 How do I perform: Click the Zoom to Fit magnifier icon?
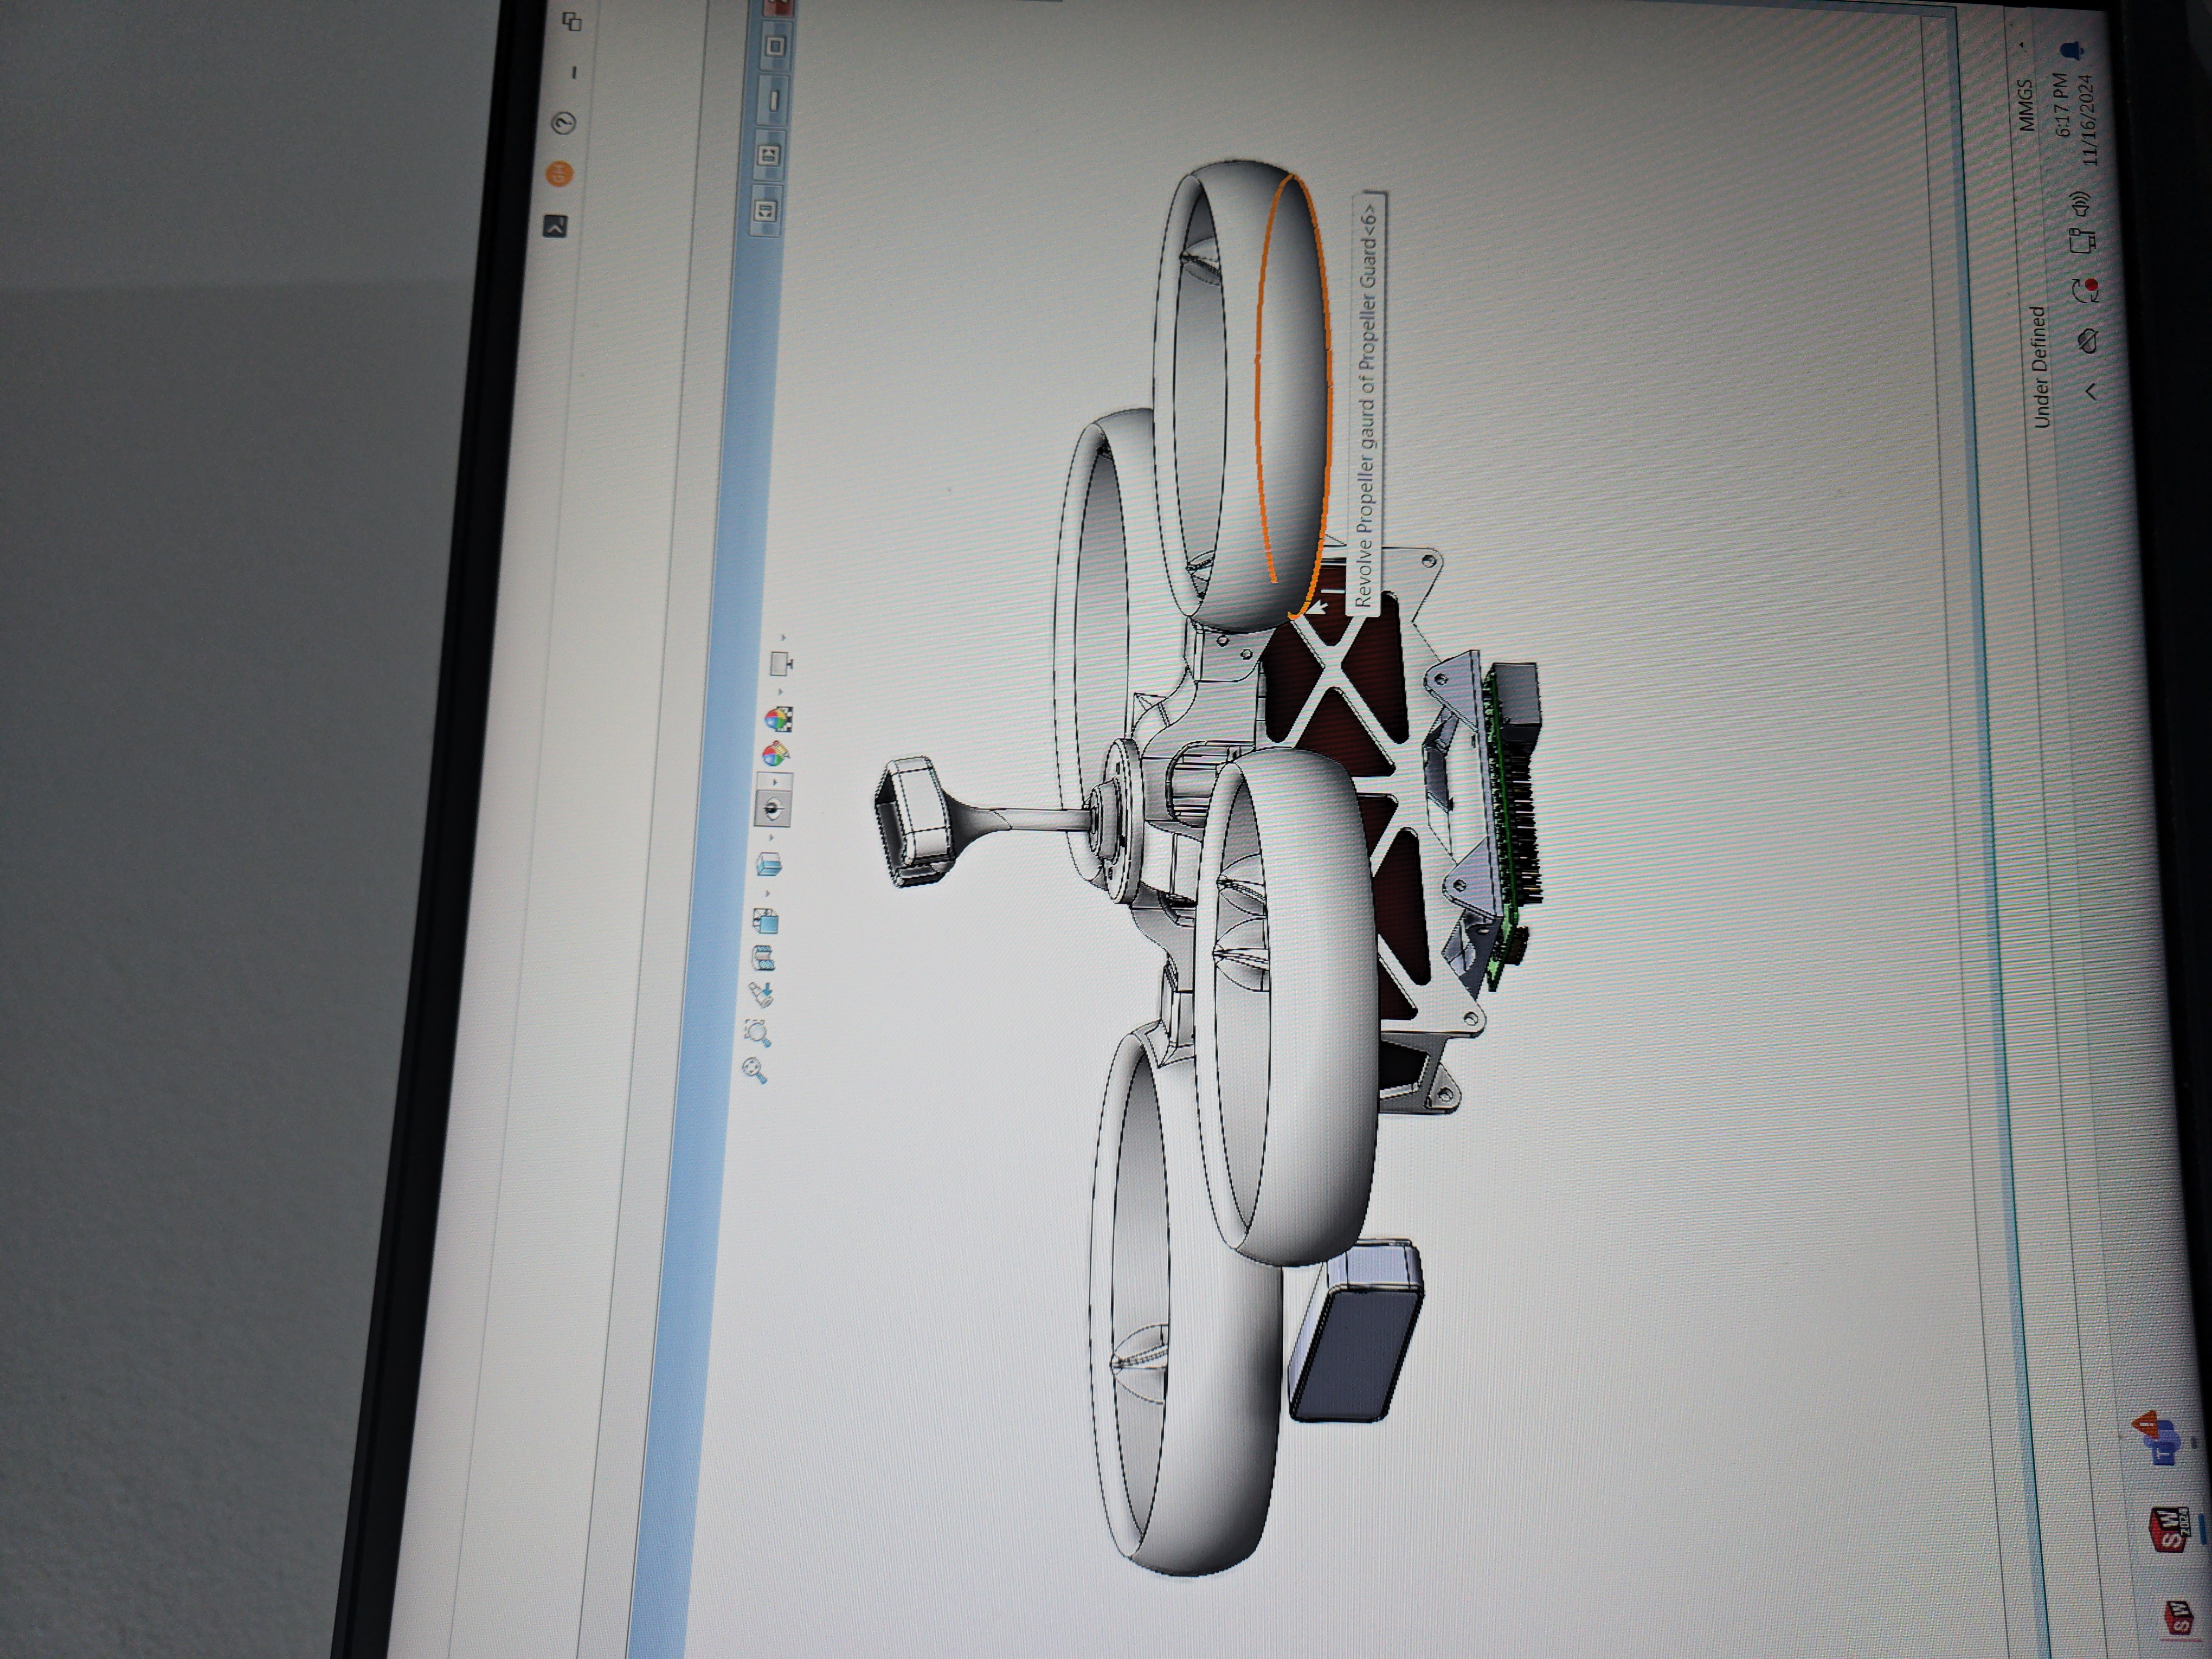(754, 1070)
